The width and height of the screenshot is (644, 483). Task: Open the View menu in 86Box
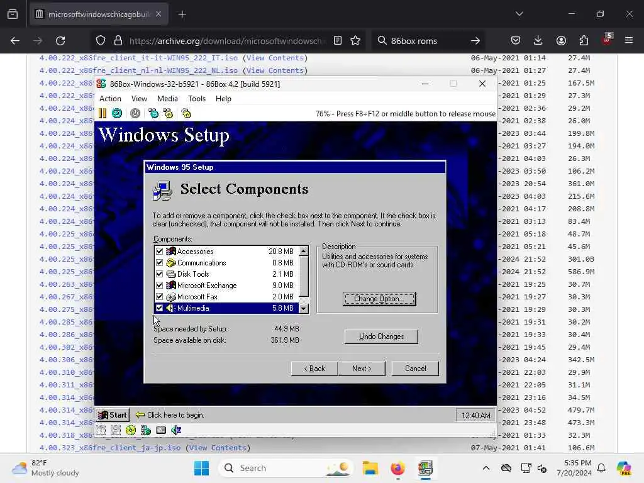click(x=139, y=99)
